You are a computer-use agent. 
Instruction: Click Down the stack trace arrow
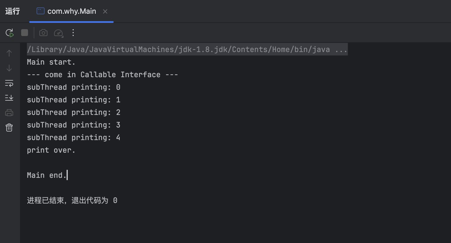click(x=9, y=68)
